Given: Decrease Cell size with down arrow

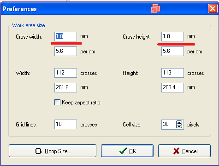Looking at the screenshot, I should click(179, 126).
